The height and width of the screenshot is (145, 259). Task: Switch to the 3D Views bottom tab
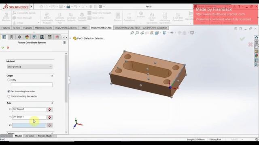(30, 136)
